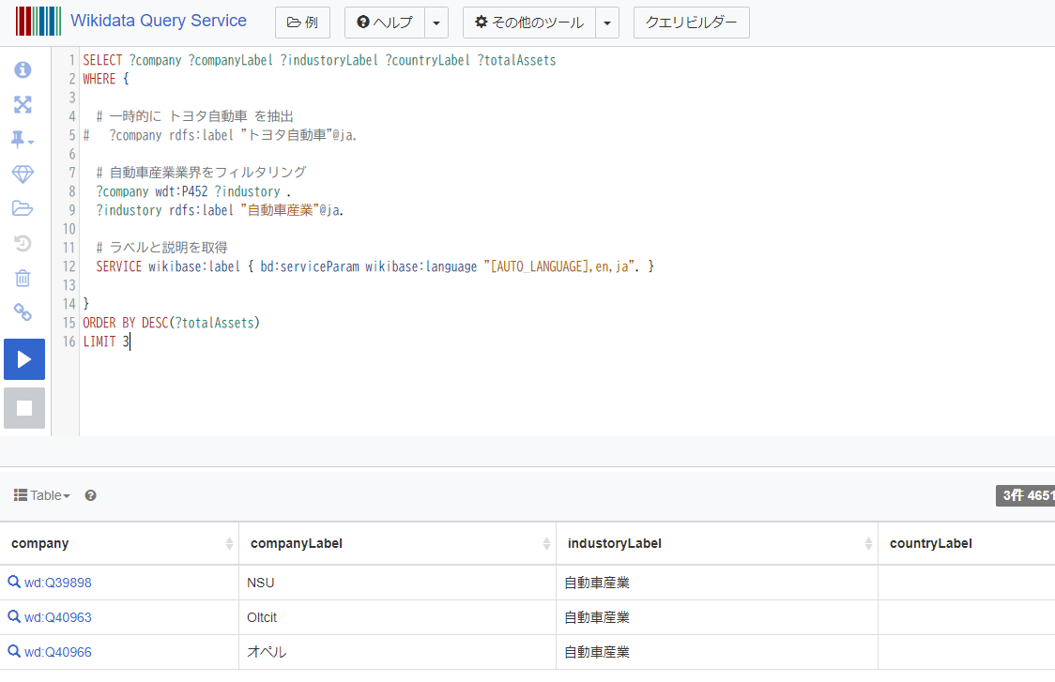Open the クエリビルダー query builder
Screen dimensions: 1055x682
click(691, 23)
